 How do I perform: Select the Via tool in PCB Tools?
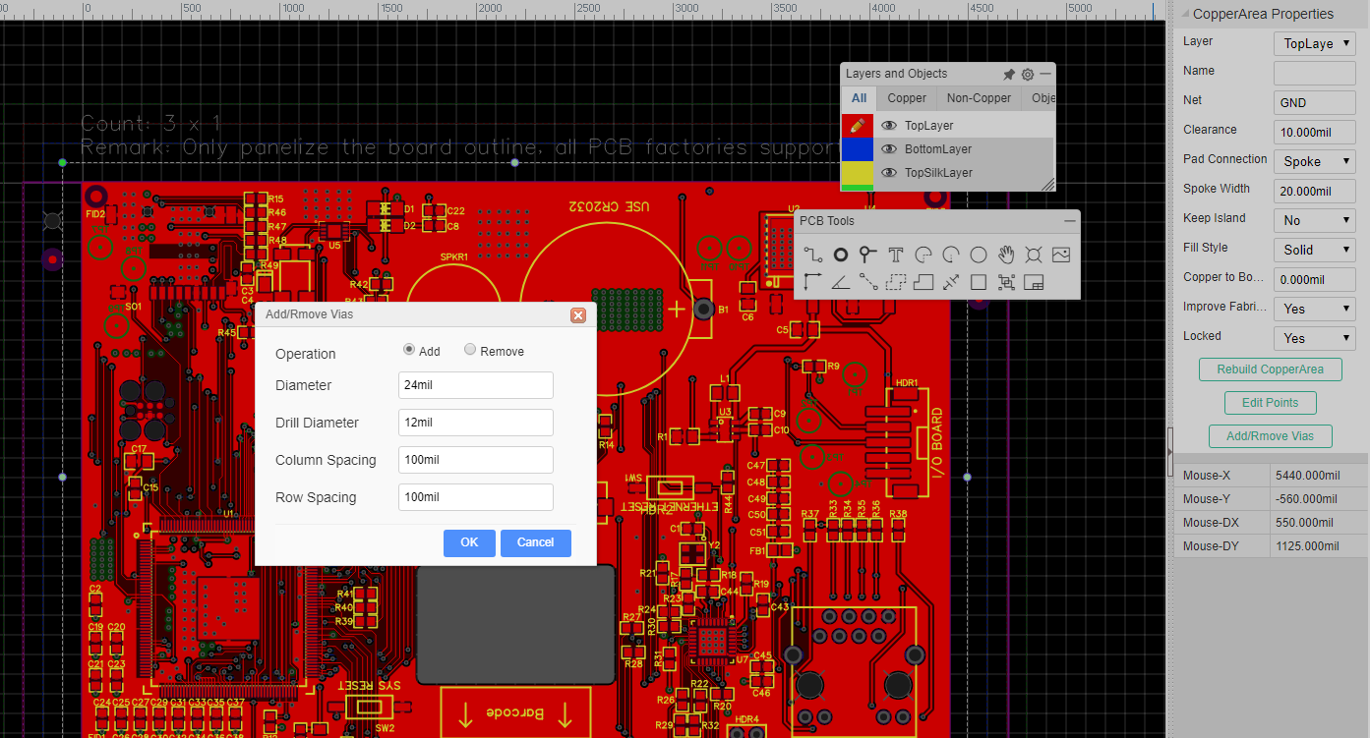(868, 255)
